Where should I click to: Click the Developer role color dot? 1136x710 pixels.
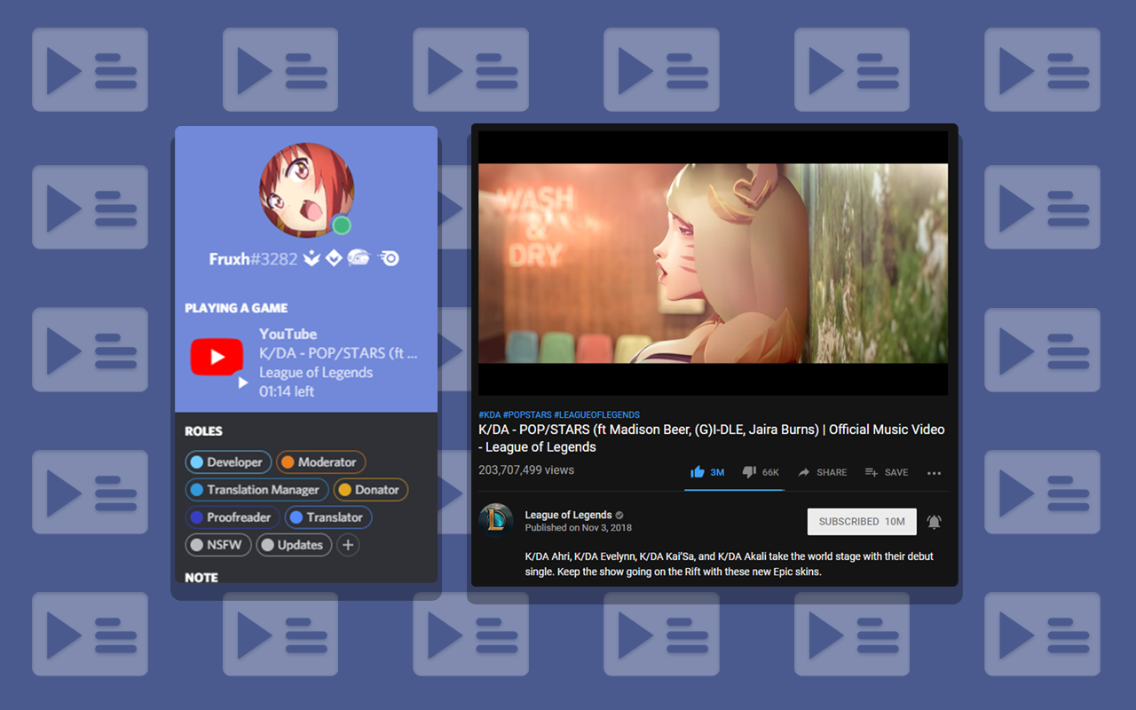197,462
